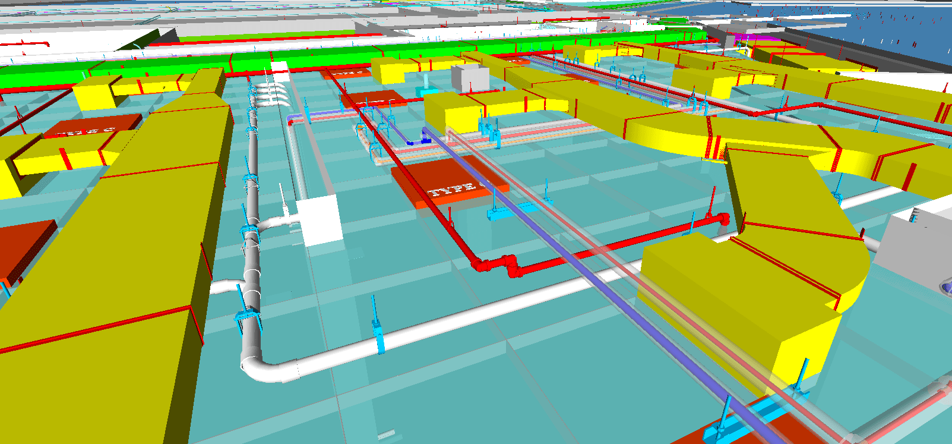
Task: Select the small white box atop the vertical pipe run
Action: coord(280,71)
